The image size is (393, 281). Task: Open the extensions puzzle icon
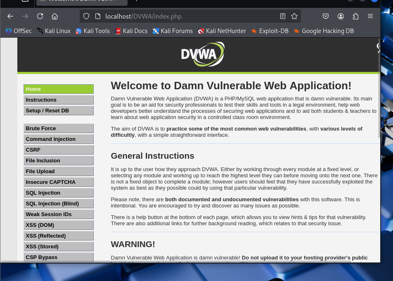[x=355, y=16]
